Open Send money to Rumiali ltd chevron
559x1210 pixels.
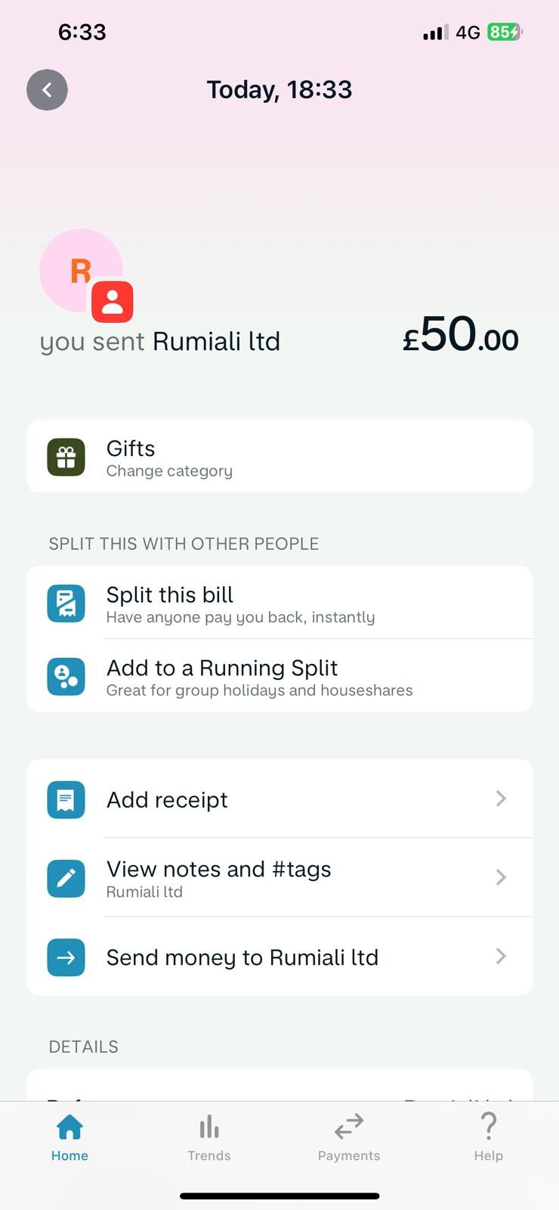(500, 957)
